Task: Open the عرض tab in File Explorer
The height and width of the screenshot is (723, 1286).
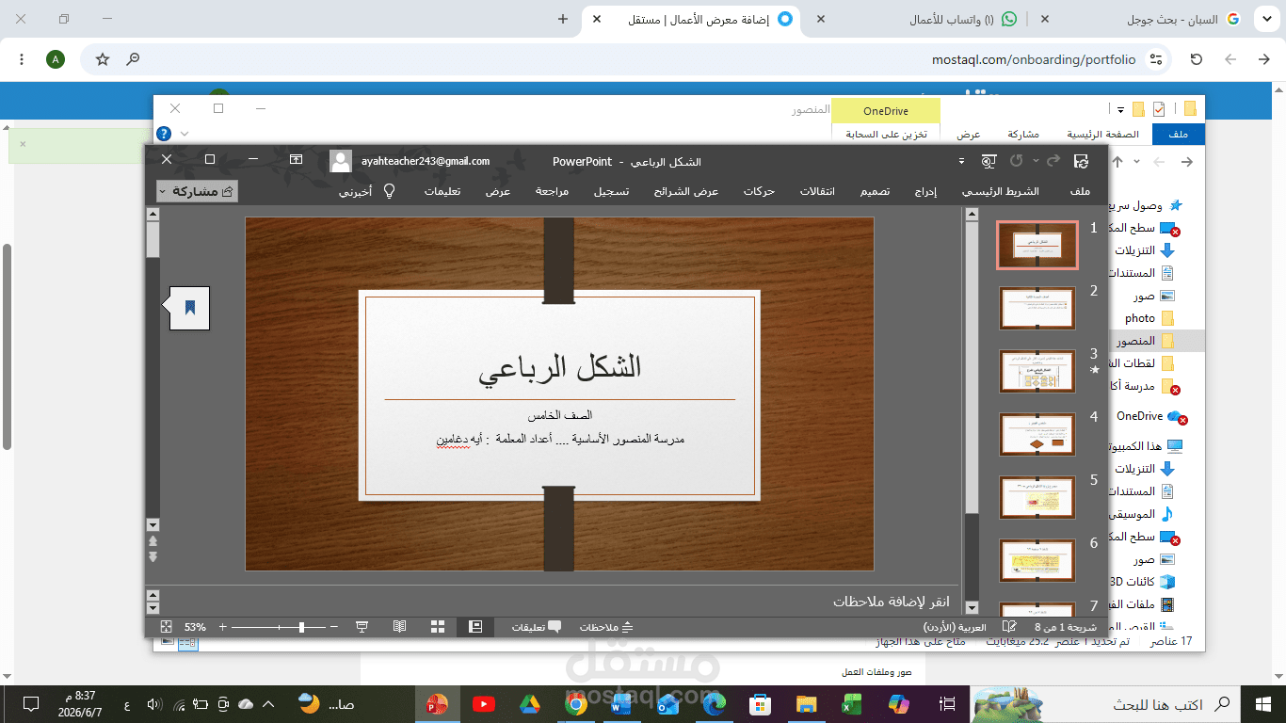Action: [x=969, y=135]
